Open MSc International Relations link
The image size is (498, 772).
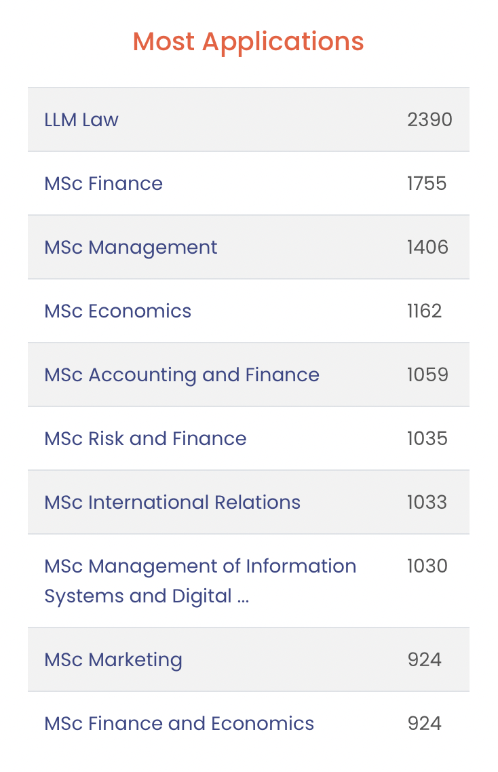pos(172,503)
